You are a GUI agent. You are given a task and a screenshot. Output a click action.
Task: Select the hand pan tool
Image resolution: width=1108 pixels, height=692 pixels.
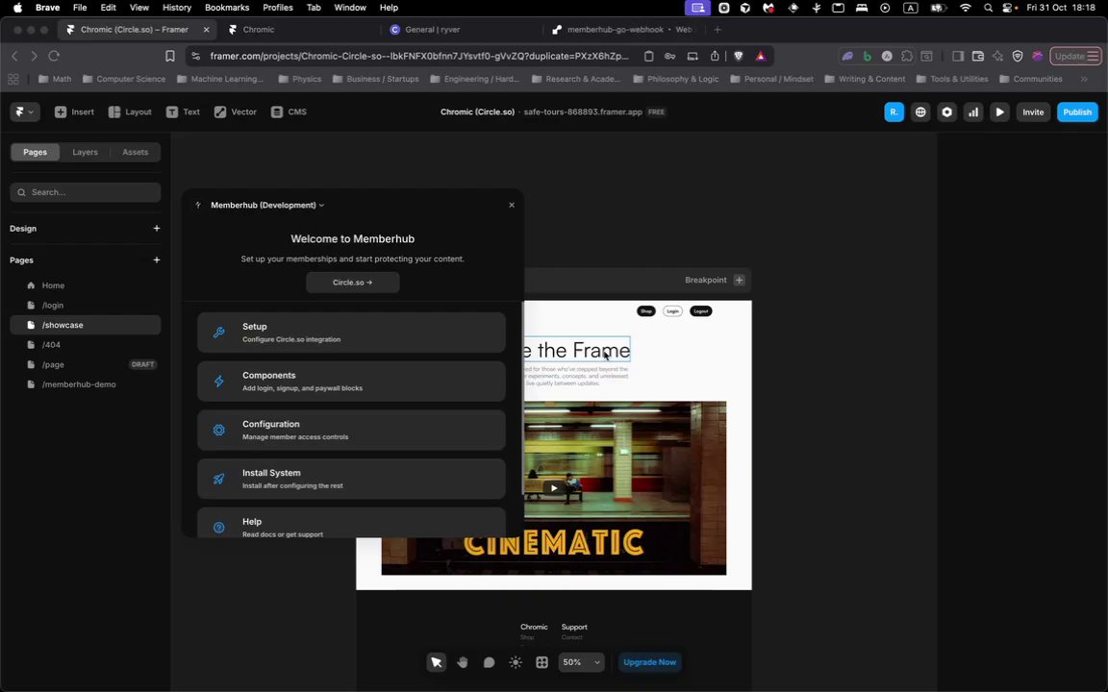[462, 662]
